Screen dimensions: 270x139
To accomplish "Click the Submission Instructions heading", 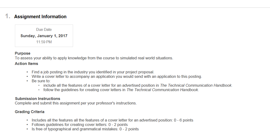I will click(x=37, y=99).
